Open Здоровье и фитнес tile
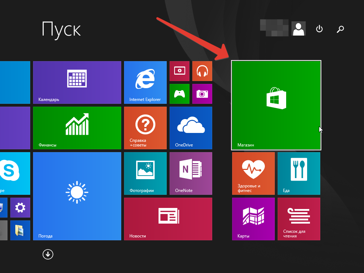This screenshot has width=364, height=273. (253, 173)
